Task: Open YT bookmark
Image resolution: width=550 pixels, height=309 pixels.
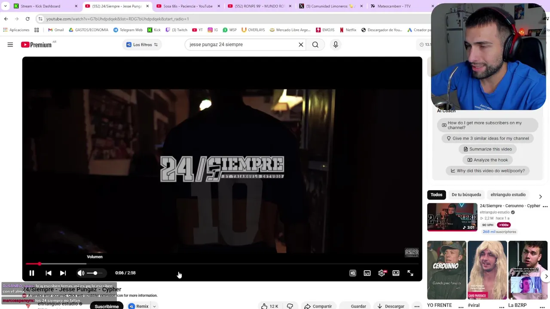Action: click(198, 30)
